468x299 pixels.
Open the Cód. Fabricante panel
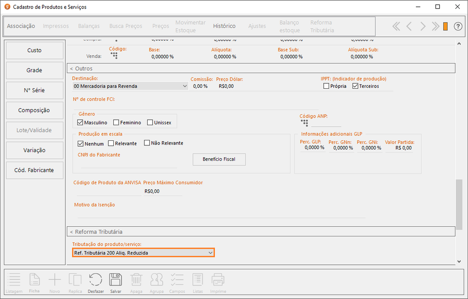tap(35, 170)
